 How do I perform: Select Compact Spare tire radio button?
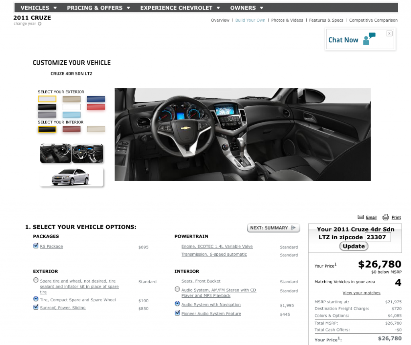click(36, 299)
